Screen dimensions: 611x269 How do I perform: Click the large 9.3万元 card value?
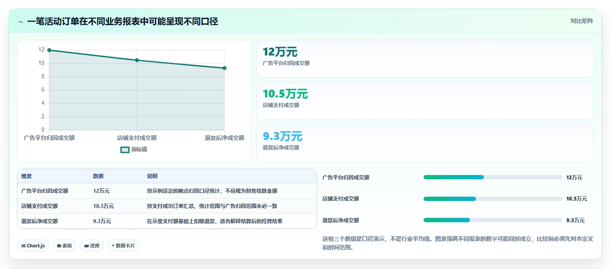[x=283, y=136]
